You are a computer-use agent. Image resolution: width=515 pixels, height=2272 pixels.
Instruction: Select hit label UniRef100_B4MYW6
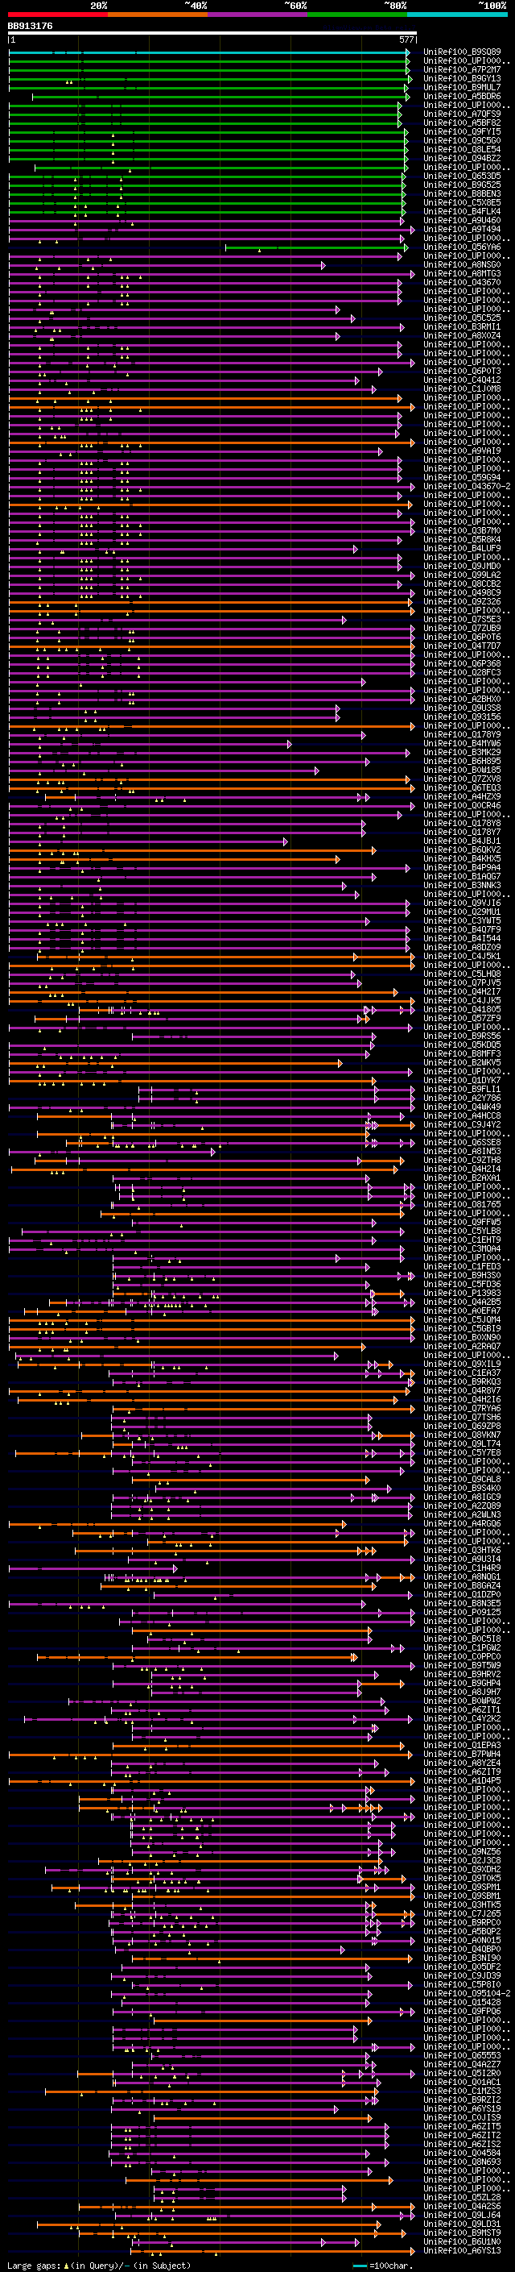(x=462, y=745)
